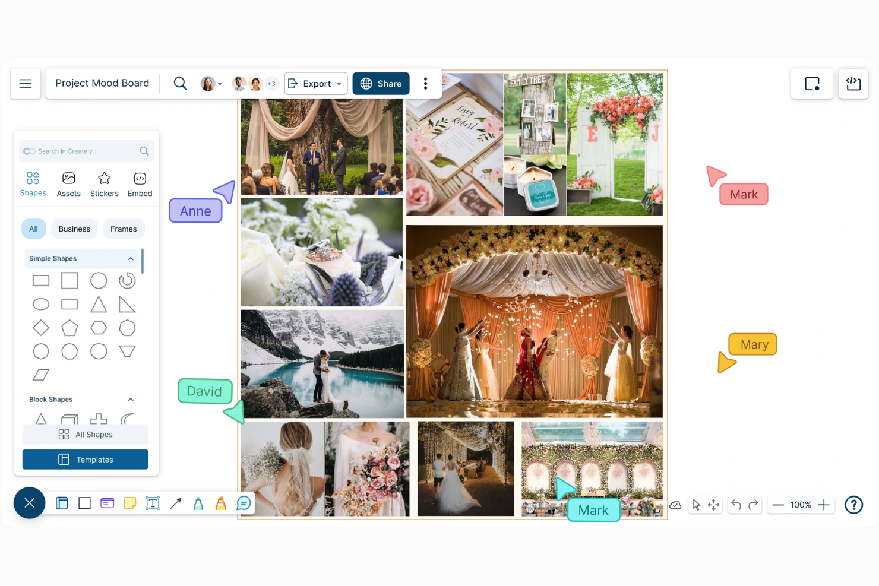This screenshot has width=879, height=586.
Task: Select the text box tool
Action: (x=153, y=503)
